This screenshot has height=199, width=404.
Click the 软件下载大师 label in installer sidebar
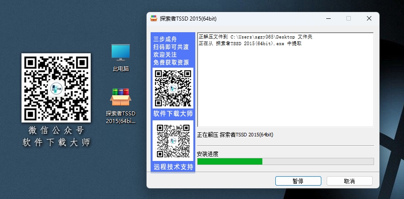coord(173,114)
